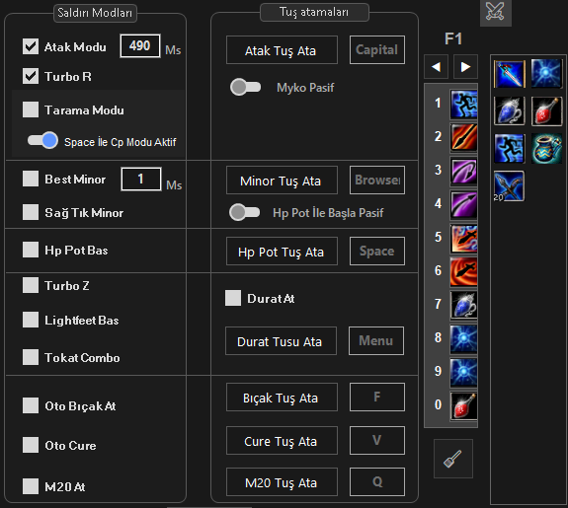The height and width of the screenshot is (508, 568).
Task: Click the Atak Modu 490 ms field
Action: point(140,46)
